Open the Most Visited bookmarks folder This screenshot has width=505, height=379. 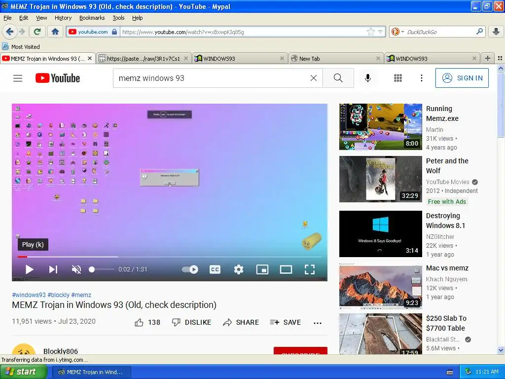[x=21, y=47]
